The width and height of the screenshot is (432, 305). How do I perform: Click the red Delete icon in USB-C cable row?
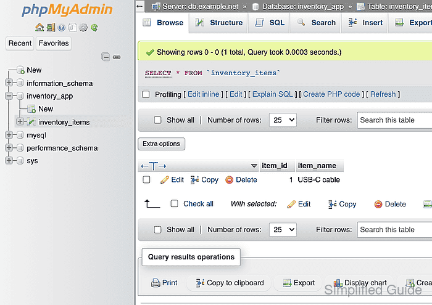(x=229, y=180)
